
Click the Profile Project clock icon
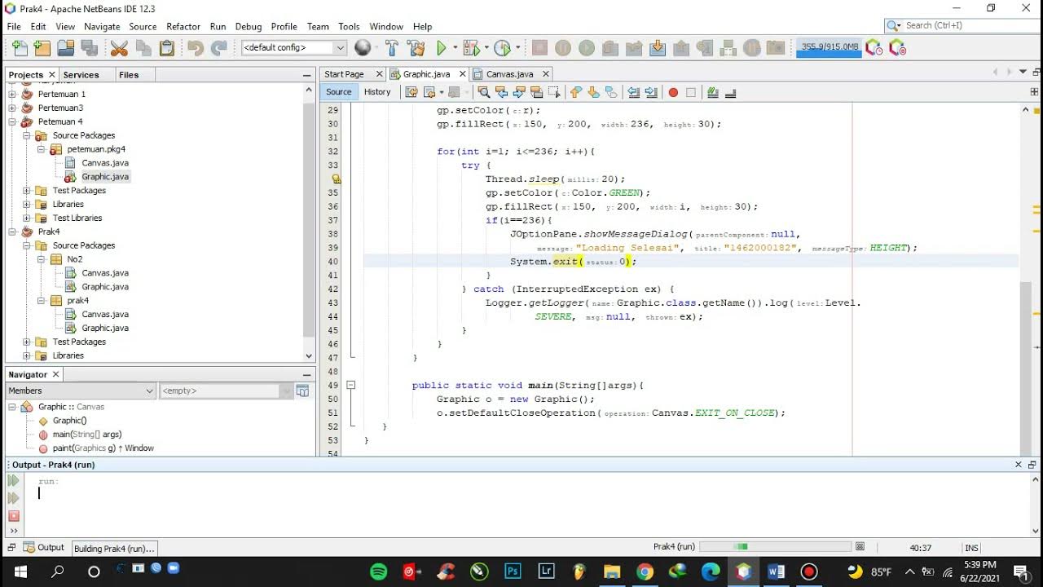[x=502, y=48]
